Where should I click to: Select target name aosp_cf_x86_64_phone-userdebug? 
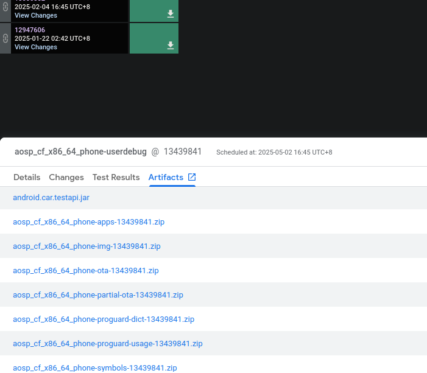coord(80,152)
